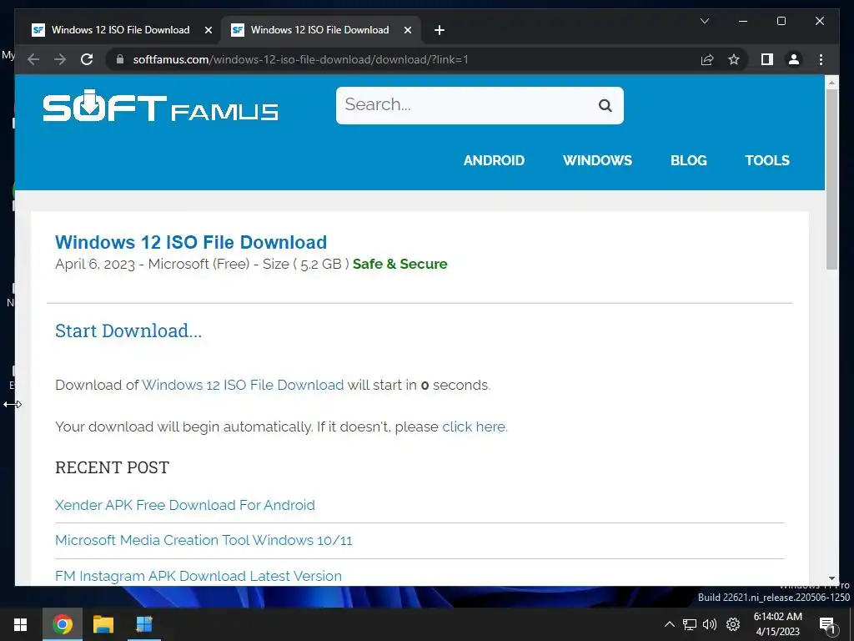Click the volume speaker tray icon
This screenshot has height=641, width=854.
coord(710,624)
